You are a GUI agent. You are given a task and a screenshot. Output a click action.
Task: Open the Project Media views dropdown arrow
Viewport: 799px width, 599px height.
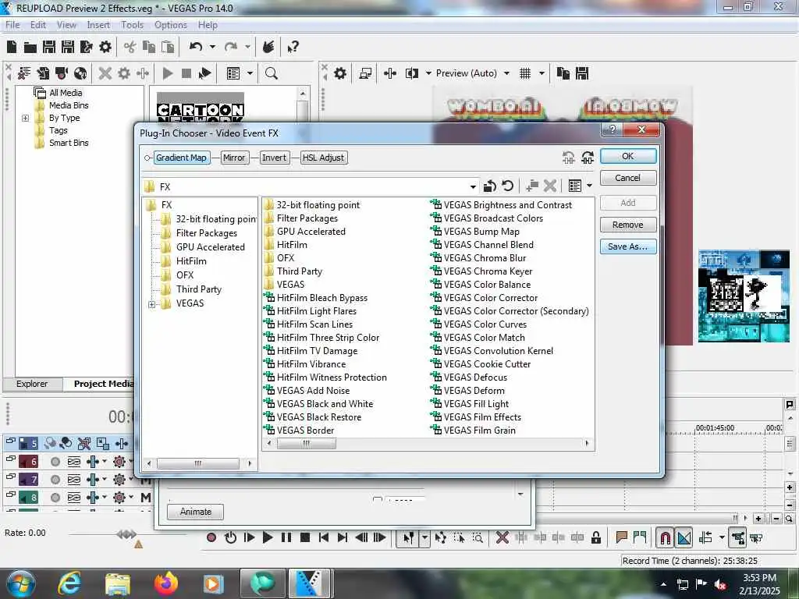click(250, 73)
